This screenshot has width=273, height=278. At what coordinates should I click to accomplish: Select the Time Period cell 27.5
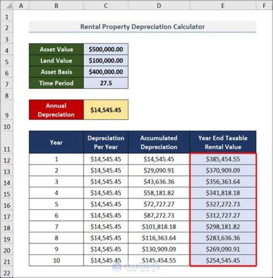click(106, 83)
